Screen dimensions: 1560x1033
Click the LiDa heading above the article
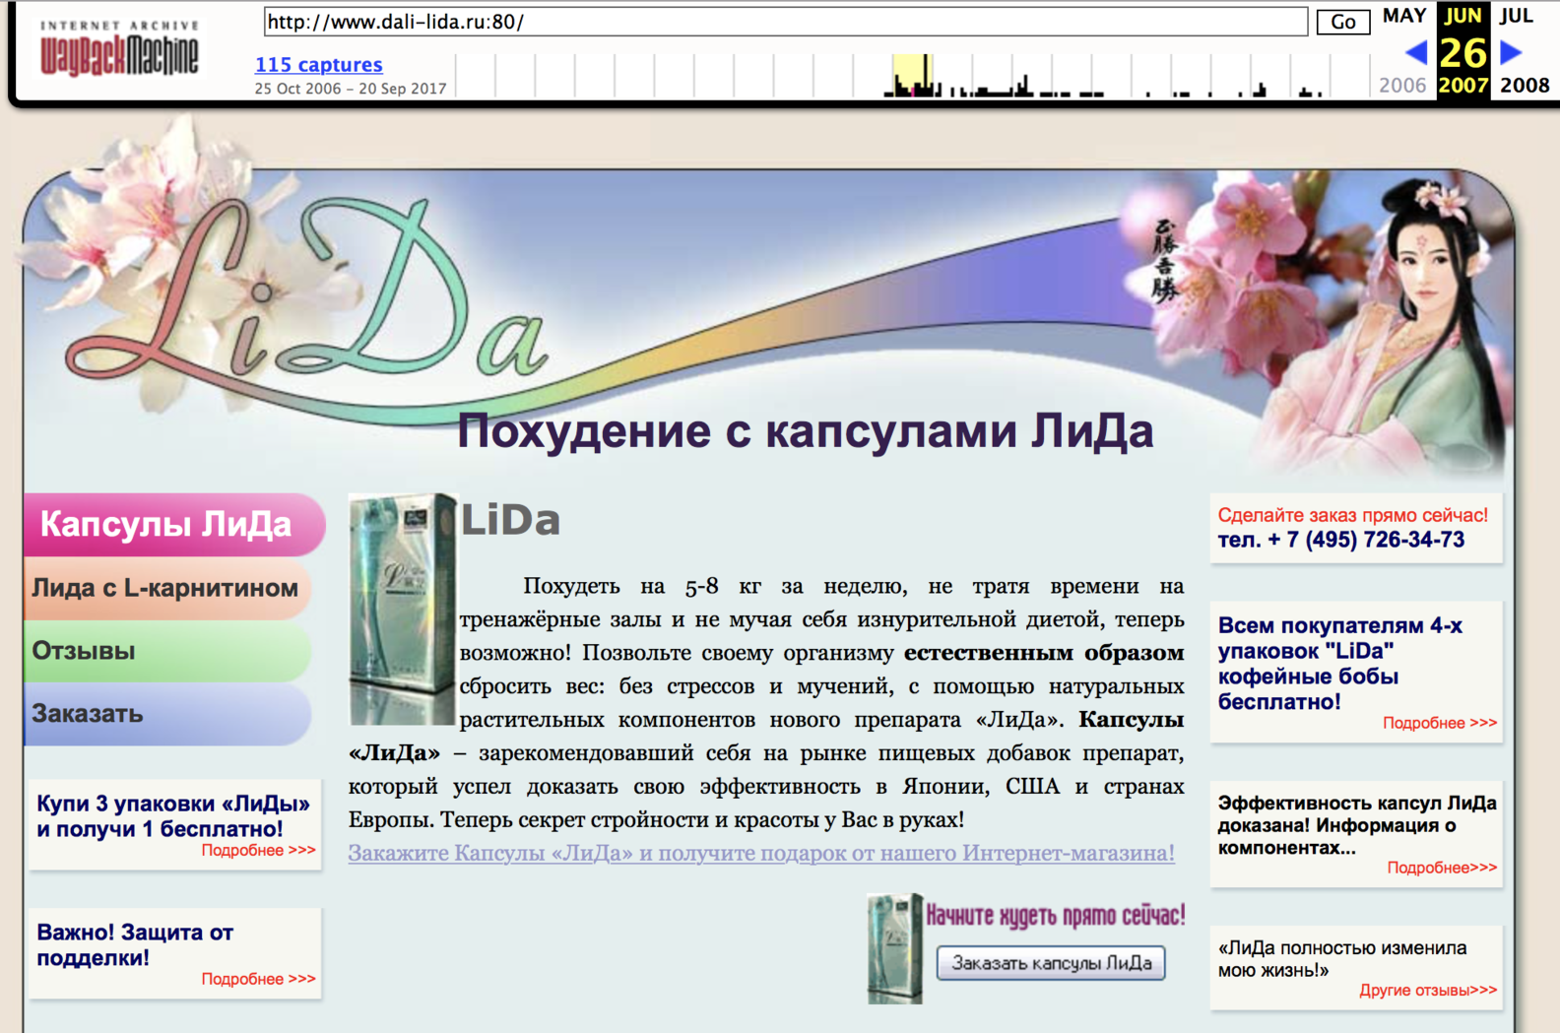[510, 520]
